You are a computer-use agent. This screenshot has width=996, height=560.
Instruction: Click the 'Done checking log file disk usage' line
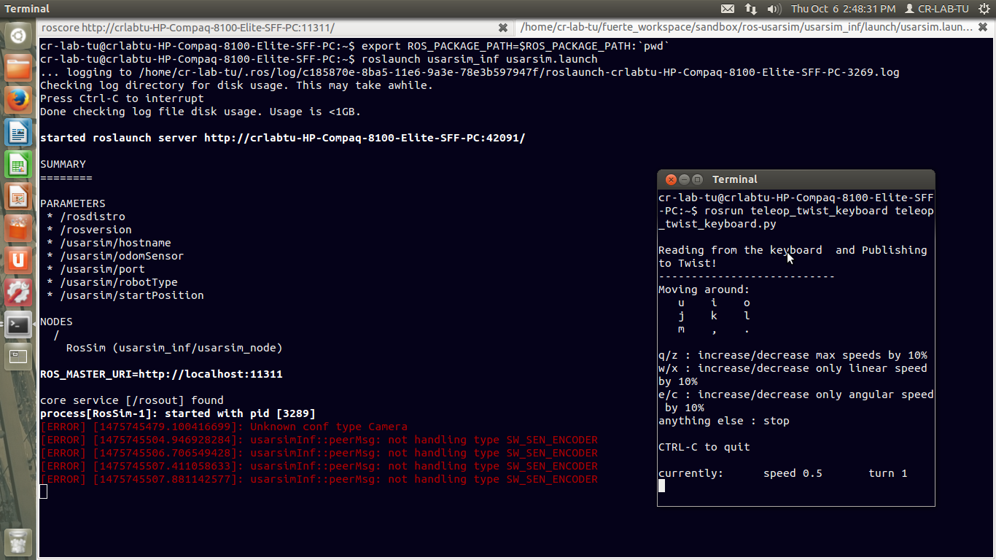pyautogui.click(x=201, y=112)
